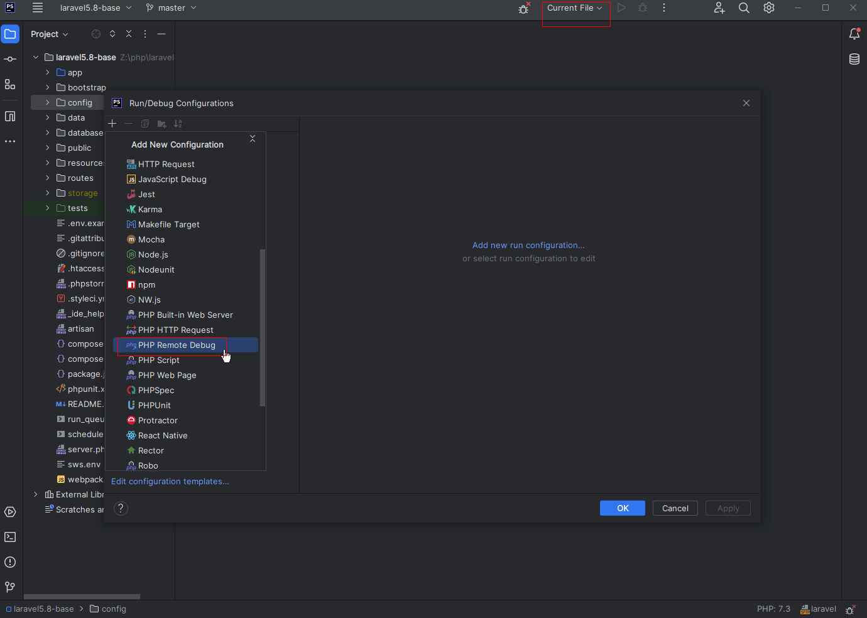Click the configuration list vertical scrollbar
Screen dimensions: 867x618
coord(263,328)
